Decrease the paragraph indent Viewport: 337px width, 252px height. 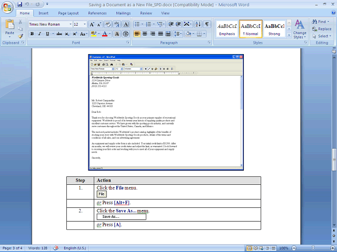click(x=171, y=24)
